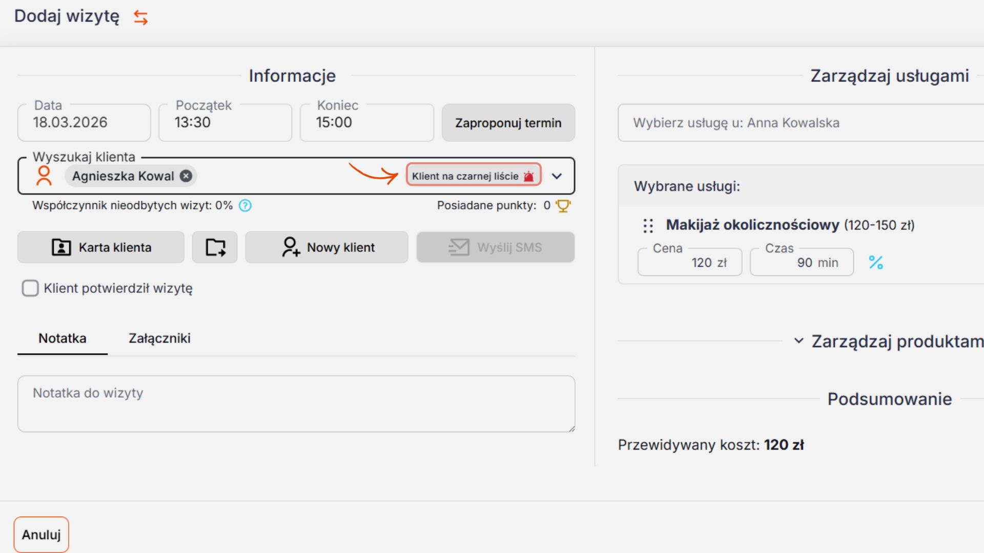
Task: Click the points trophy icon
Action: pos(563,206)
